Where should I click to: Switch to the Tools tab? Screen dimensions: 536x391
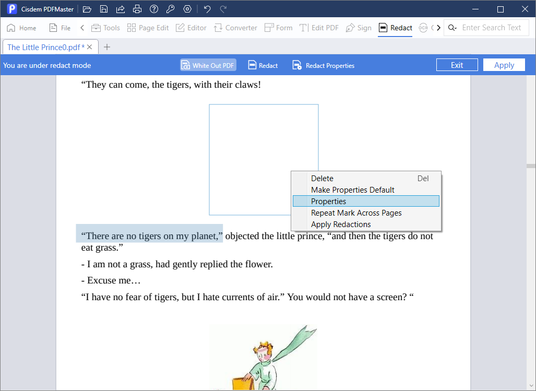coord(105,28)
